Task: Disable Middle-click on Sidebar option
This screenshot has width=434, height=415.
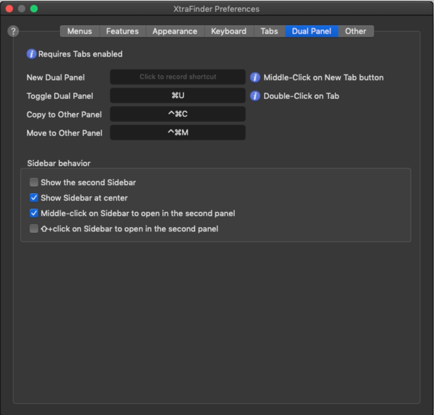Action: tap(34, 213)
